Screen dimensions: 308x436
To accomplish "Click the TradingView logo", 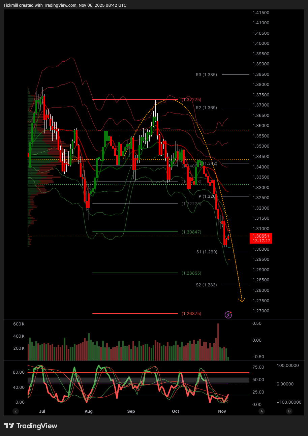I will (x=31, y=426).
